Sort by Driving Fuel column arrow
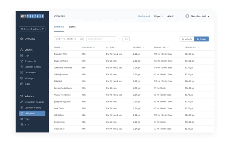Viewport: 225px width, 143px height. [199, 47]
